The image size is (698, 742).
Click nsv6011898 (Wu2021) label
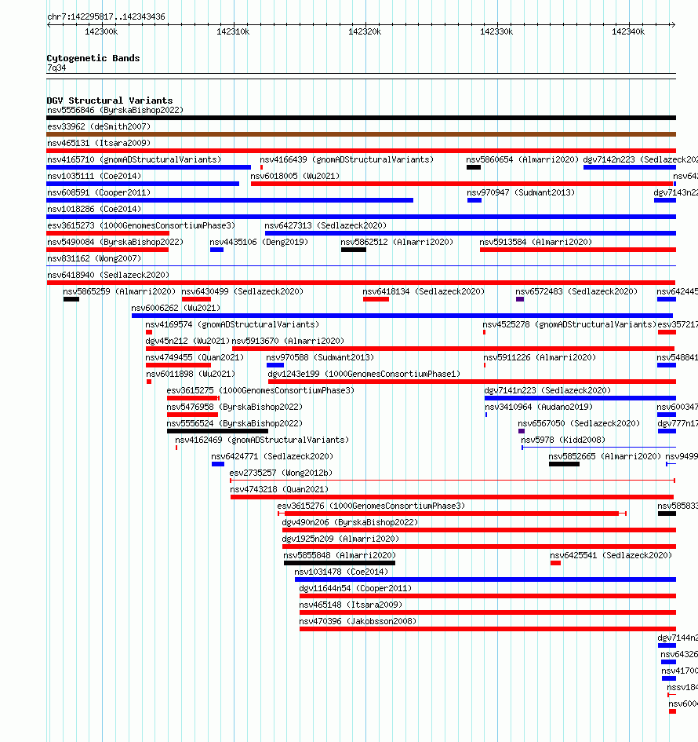[191, 375]
